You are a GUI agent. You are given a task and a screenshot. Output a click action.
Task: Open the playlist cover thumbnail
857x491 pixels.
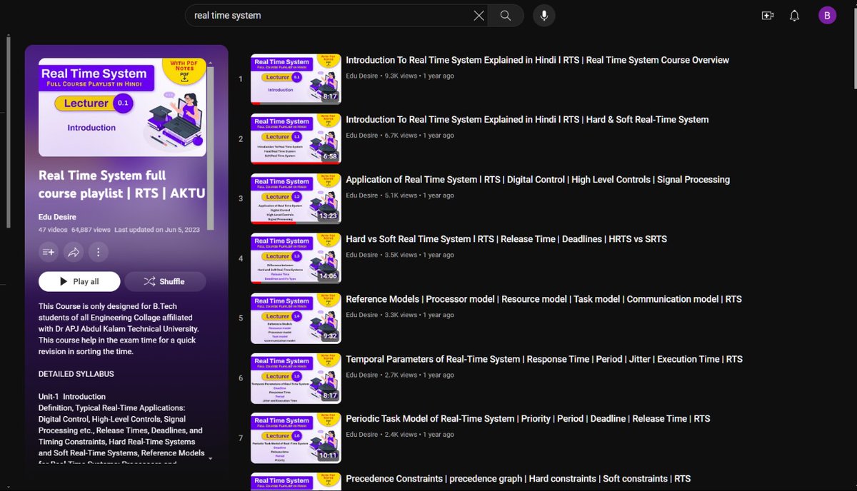(122, 107)
